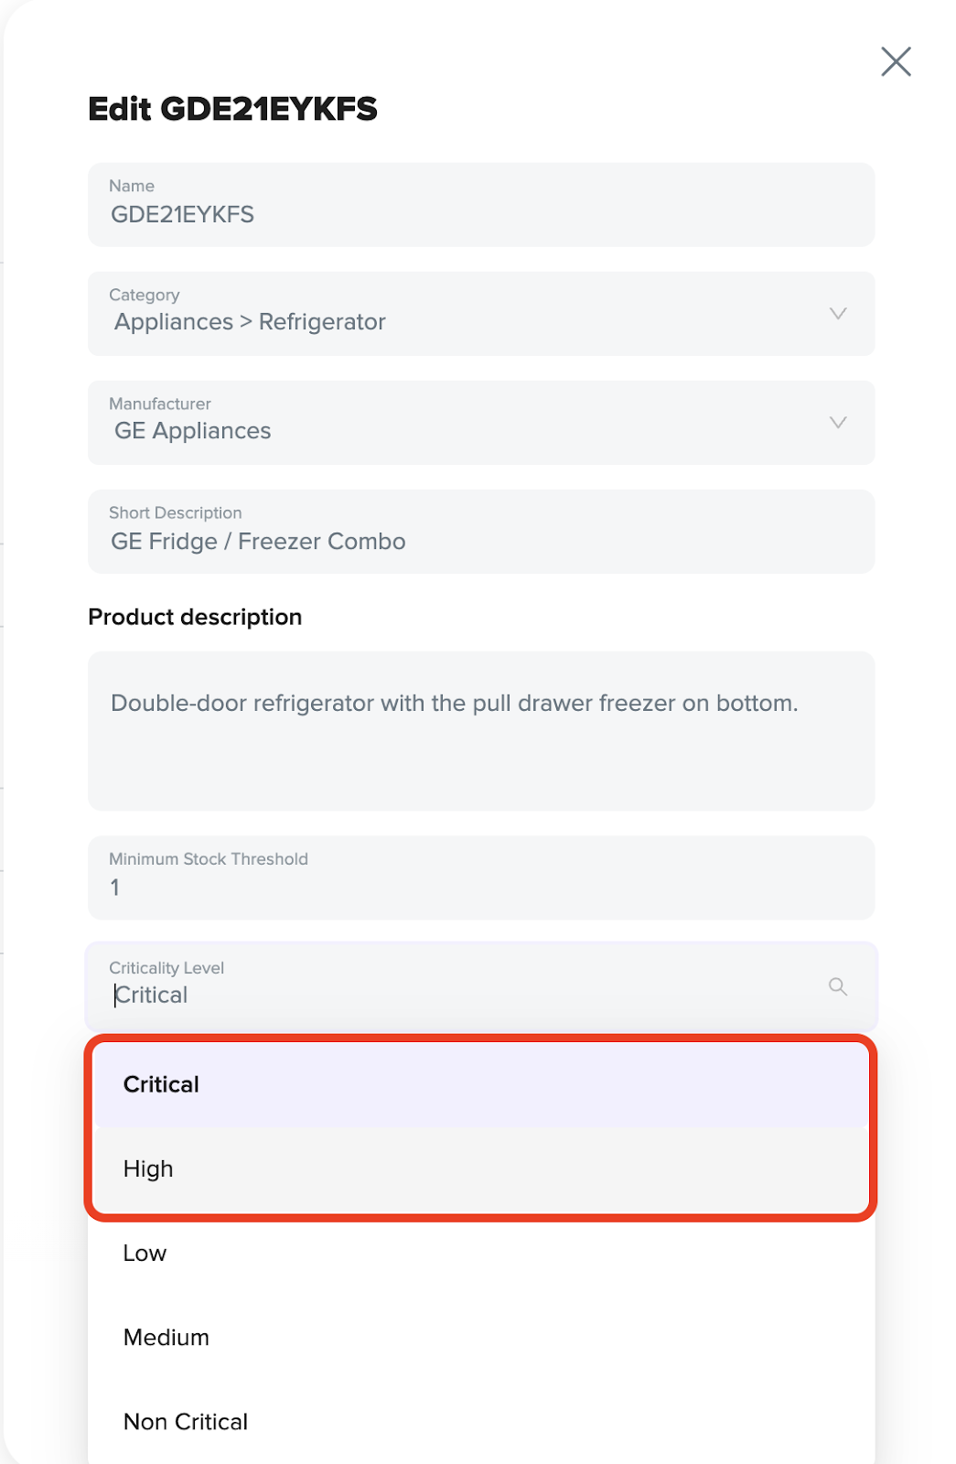Focus the Name field containing GDE21EYKFS
Screen dimensions: 956x1464
481,205
